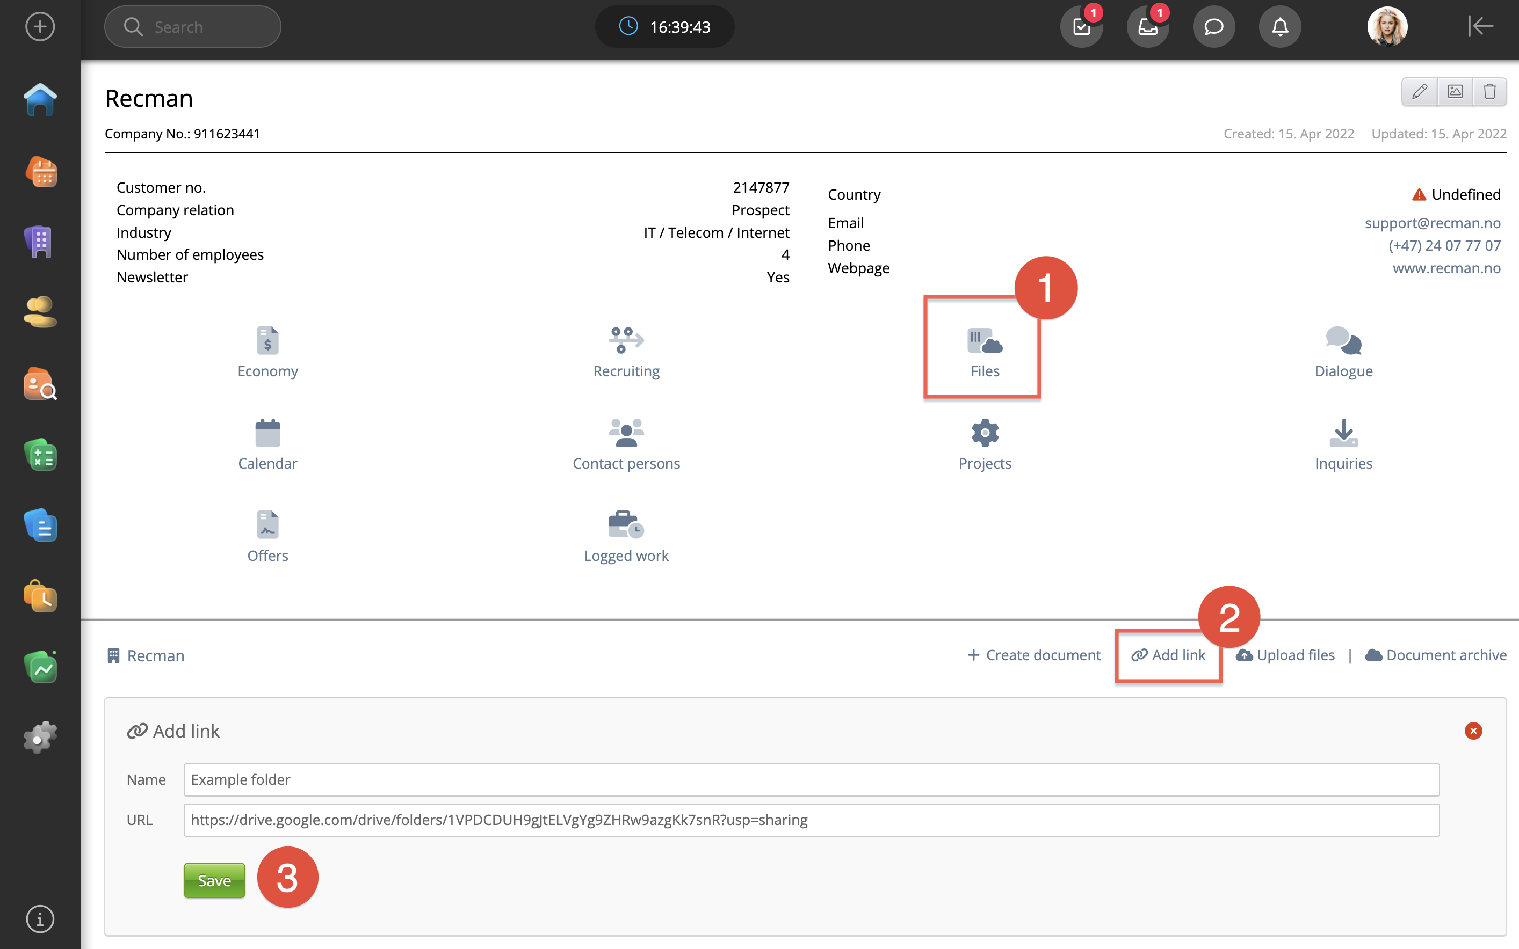The image size is (1519, 949).
Task: Open notifications bell icon
Action: pos(1280,27)
